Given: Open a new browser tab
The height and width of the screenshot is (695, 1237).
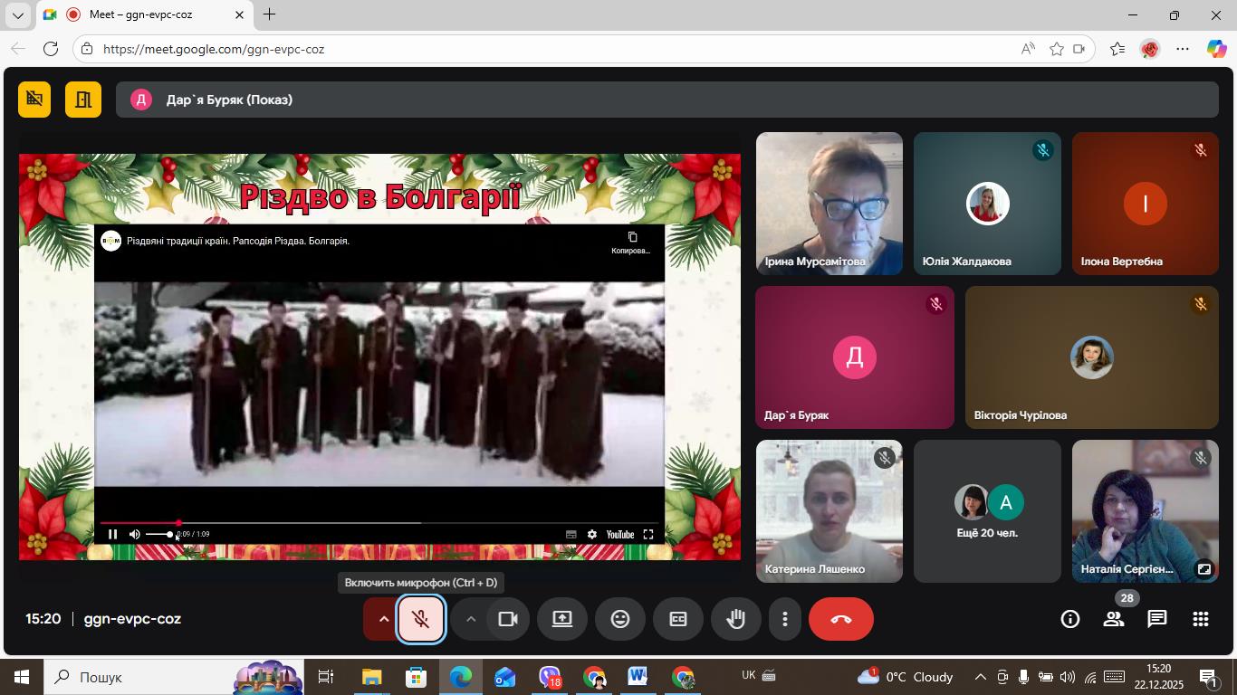Looking at the screenshot, I should click(269, 14).
